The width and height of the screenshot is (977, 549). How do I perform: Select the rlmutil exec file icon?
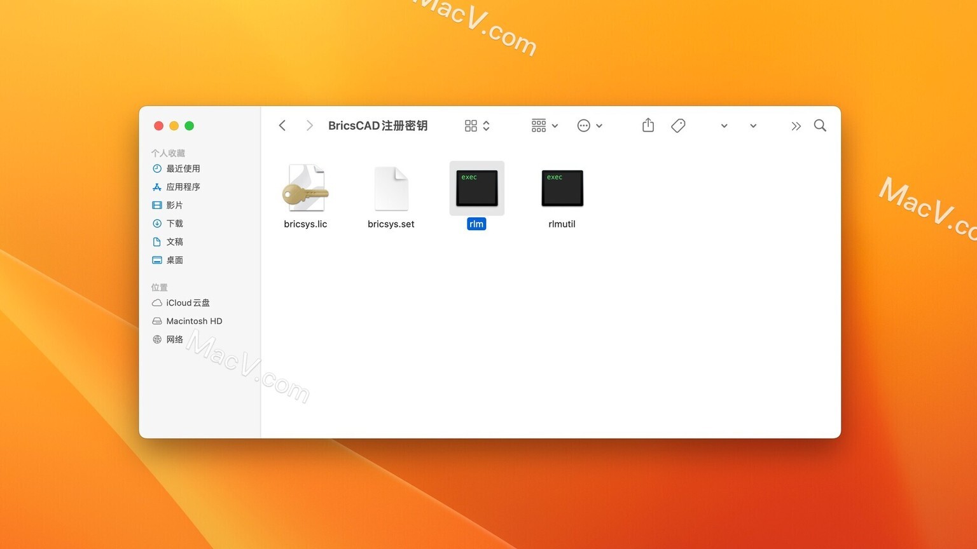562,188
